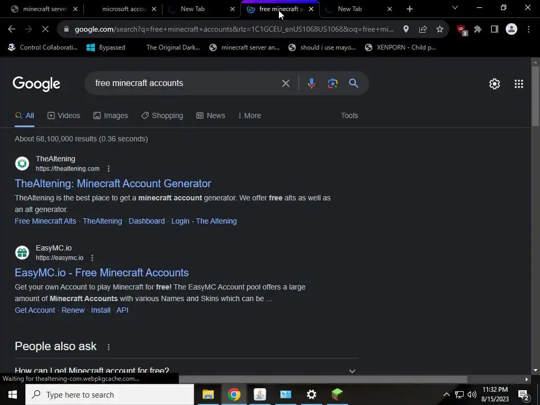Open 'Login - The Altening' sitelink
Viewport: 540px width, 405px height.
[204, 221]
